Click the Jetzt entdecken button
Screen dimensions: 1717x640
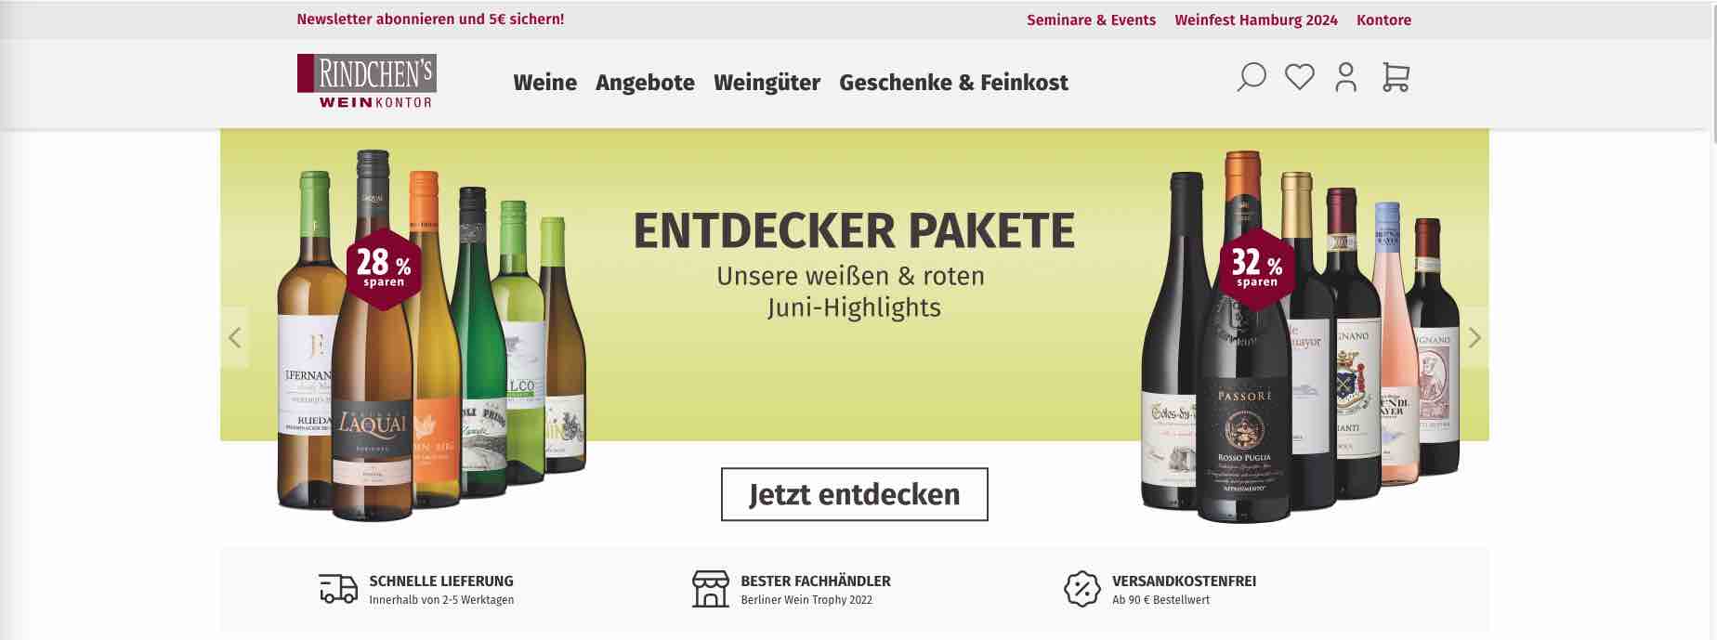pos(855,494)
